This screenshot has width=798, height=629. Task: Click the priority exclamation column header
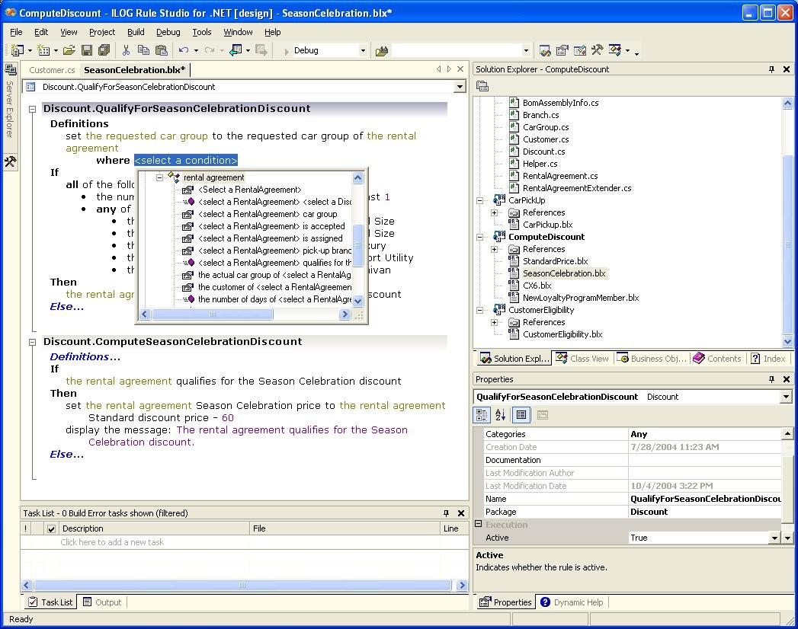click(x=25, y=528)
